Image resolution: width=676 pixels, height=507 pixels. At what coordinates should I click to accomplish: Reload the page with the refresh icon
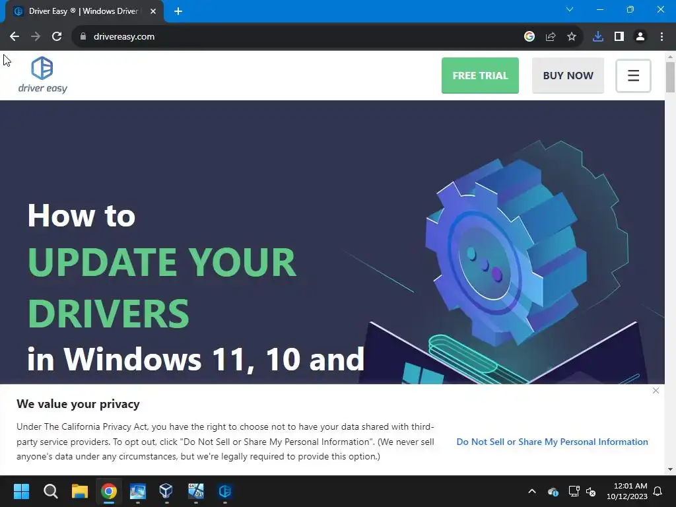tap(57, 37)
